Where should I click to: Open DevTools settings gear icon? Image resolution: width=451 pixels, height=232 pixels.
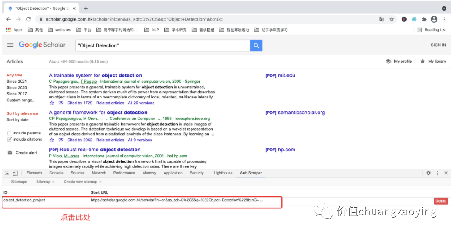pyautogui.click(x=429, y=173)
